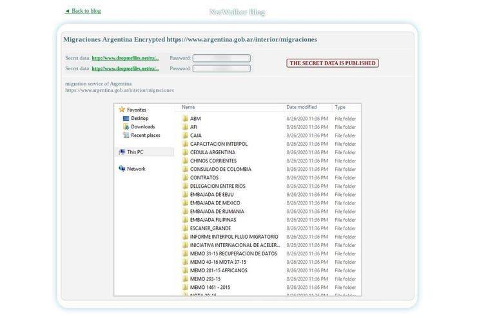477x318 pixels.
Task: Click the INFORME INTERPOL FLUJO MIGRATORIO folder icon
Action: [x=185, y=237]
